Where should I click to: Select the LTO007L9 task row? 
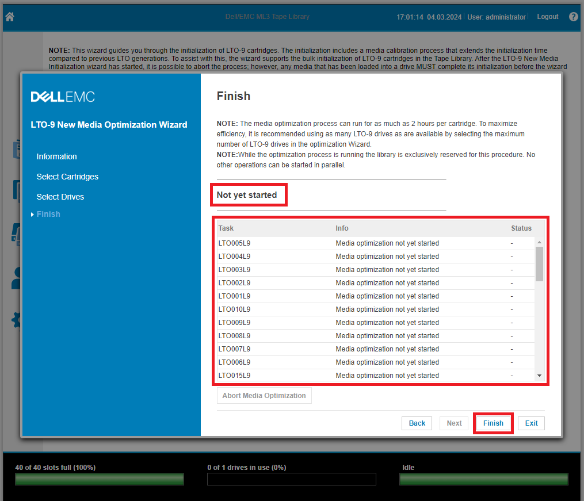(376, 349)
